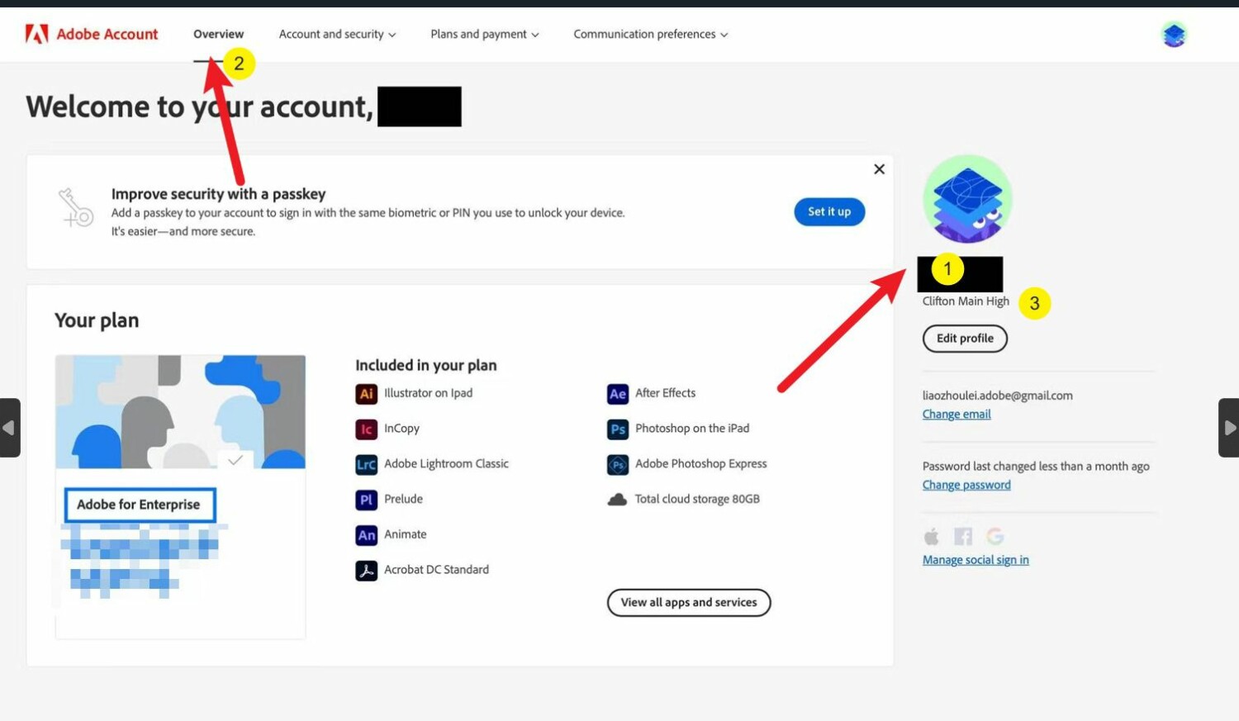This screenshot has height=721, width=1239.
Task: Expand Plans and payment dropdown
Action: (484, 35)
